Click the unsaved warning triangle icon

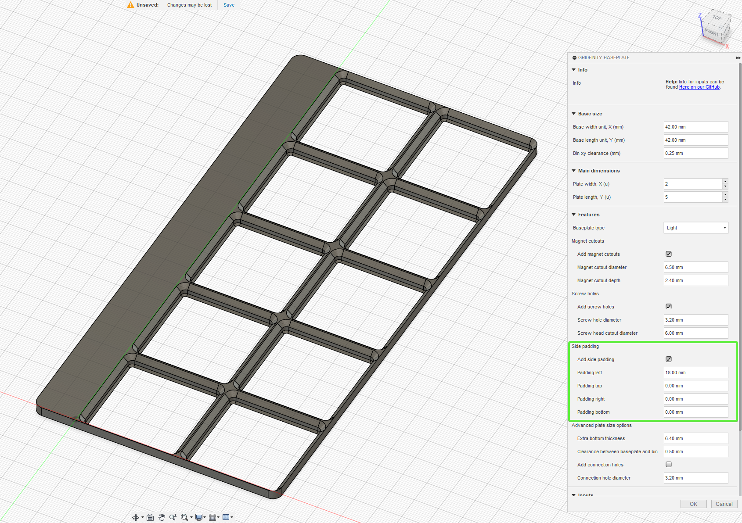(130, 5)
